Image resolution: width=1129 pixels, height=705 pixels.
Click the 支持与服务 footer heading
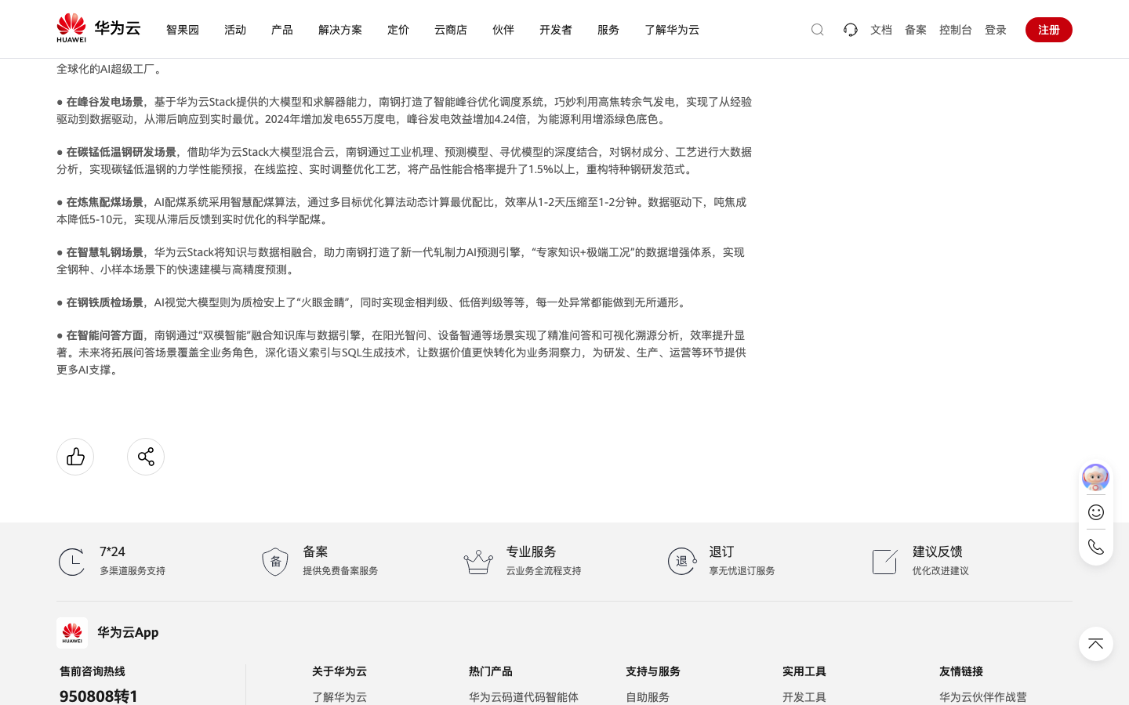pyautogui.click(x=653, y=671)
